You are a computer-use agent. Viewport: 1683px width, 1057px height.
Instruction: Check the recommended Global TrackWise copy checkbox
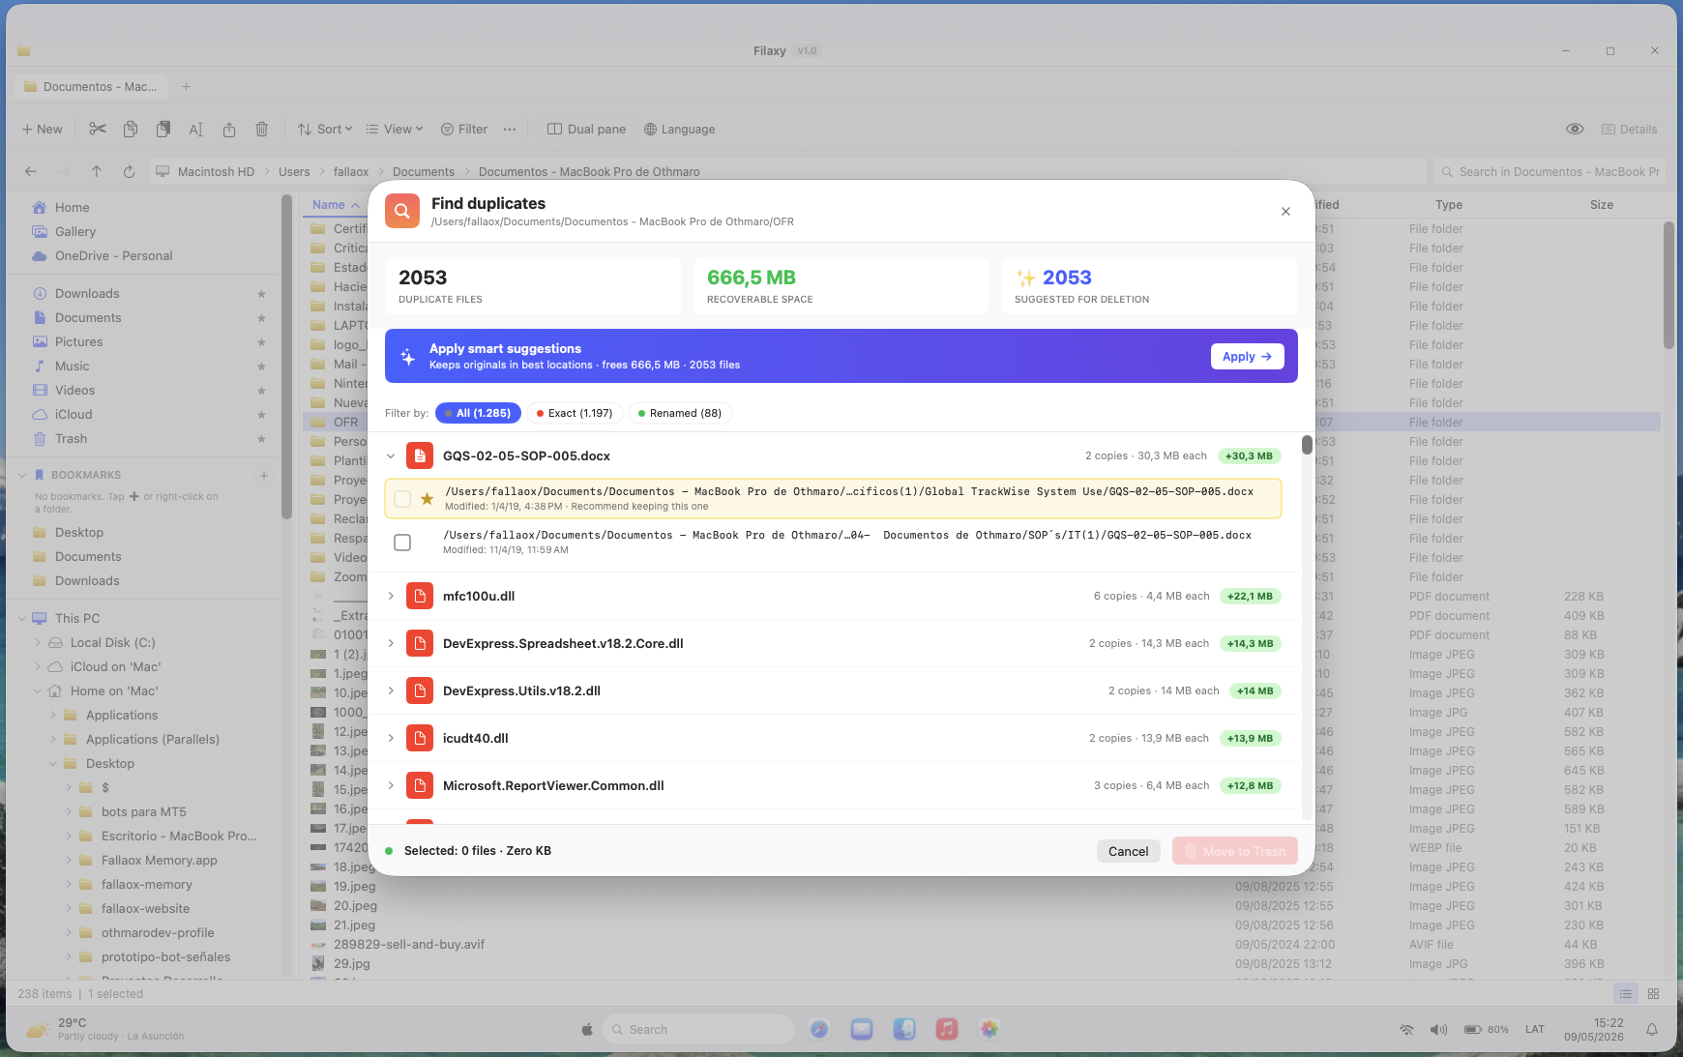click(x=402, y=499)
